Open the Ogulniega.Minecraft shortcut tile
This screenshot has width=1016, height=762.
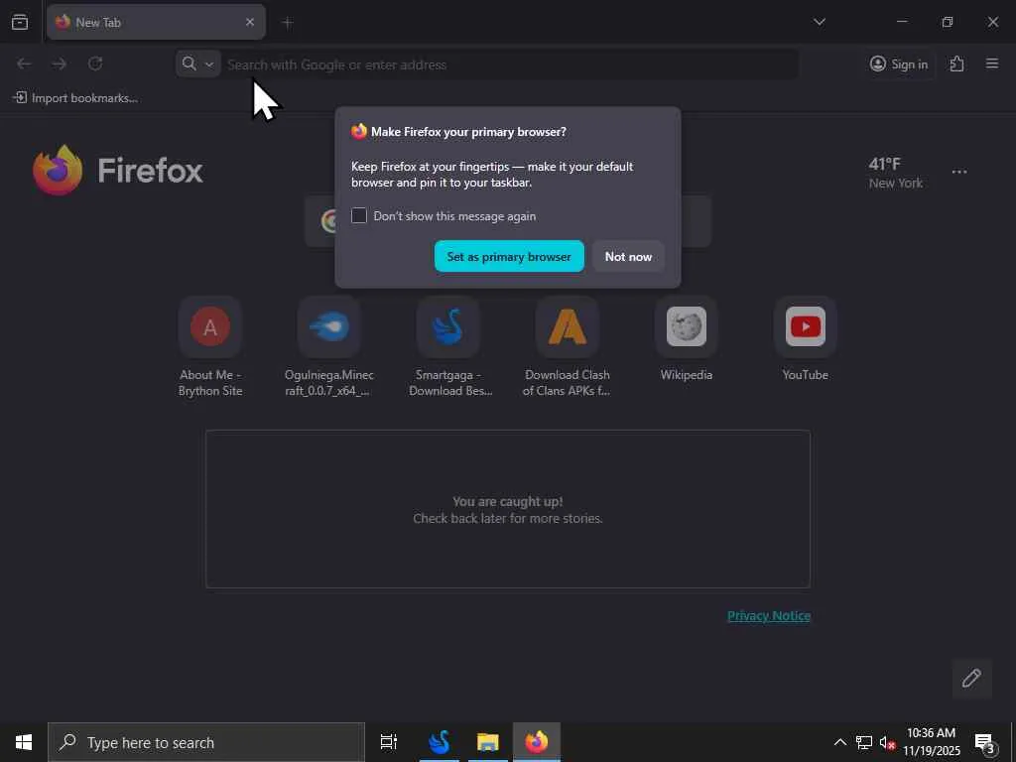coord(329,346)
